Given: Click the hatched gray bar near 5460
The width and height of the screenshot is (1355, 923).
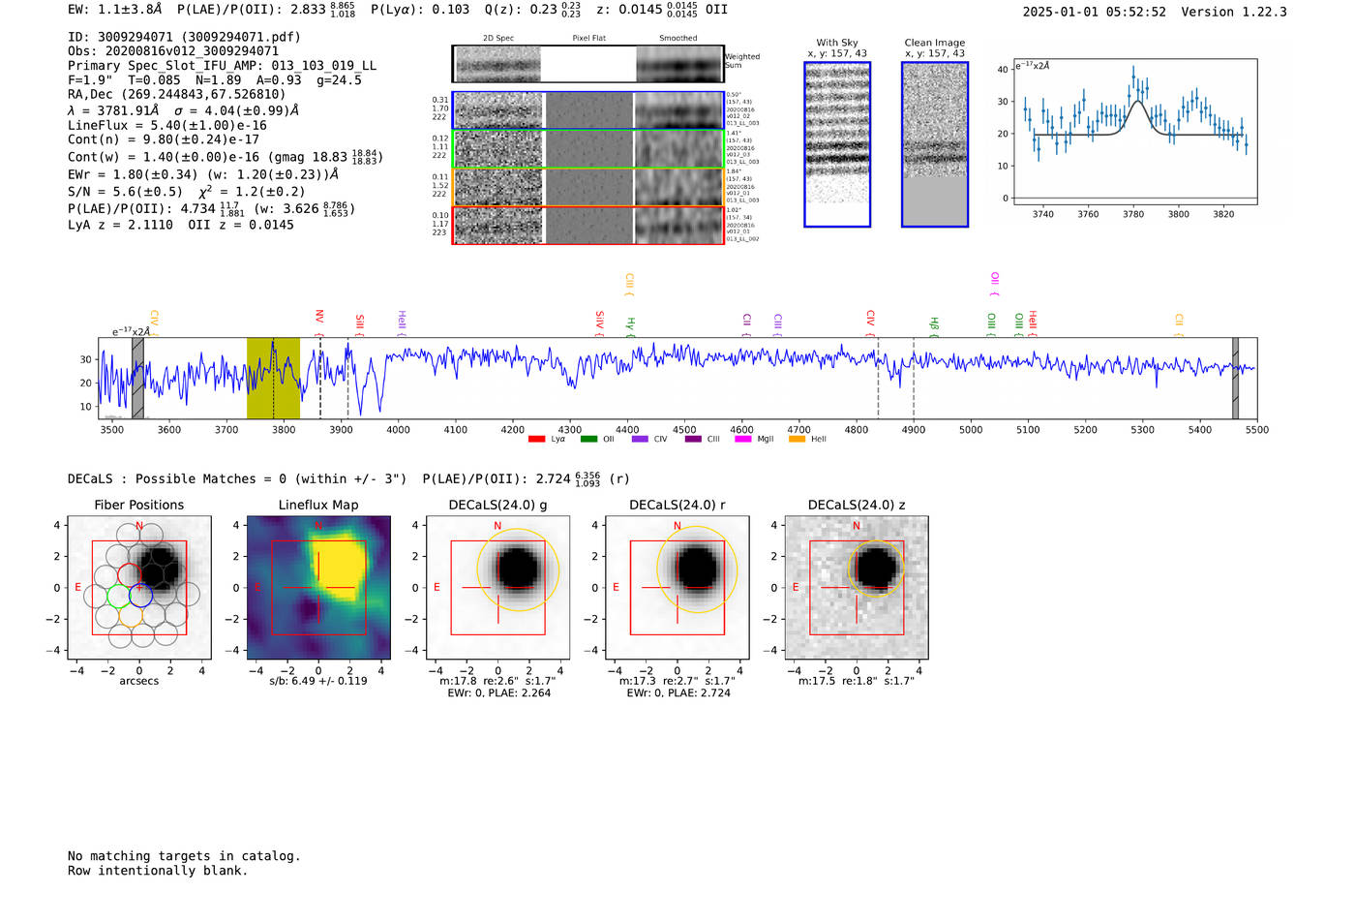Looking at the screenshot, I should point(1235,378).
